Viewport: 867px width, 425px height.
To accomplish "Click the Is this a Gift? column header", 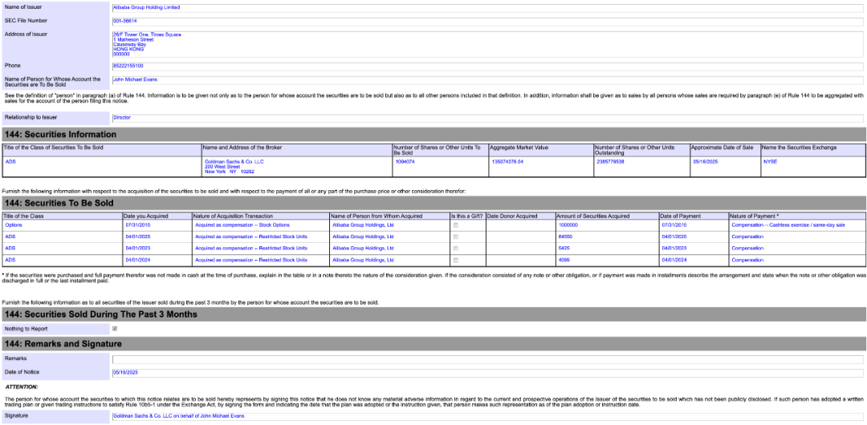I will (x=467, y=216).
